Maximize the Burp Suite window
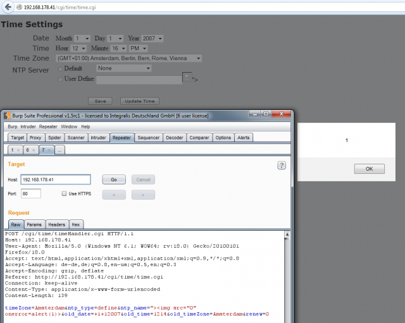Screen dimensions: 405x323 point(266,114)
